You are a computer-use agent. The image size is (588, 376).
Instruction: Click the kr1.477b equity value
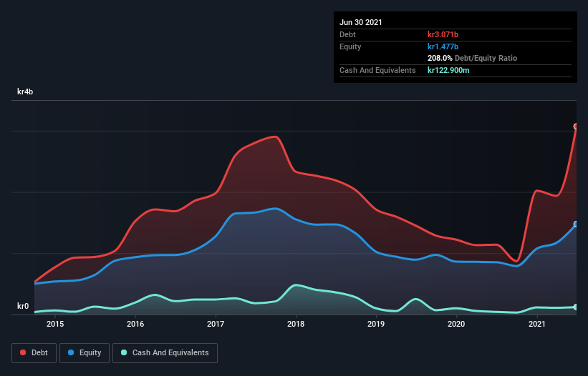click(x=443, y=46)
